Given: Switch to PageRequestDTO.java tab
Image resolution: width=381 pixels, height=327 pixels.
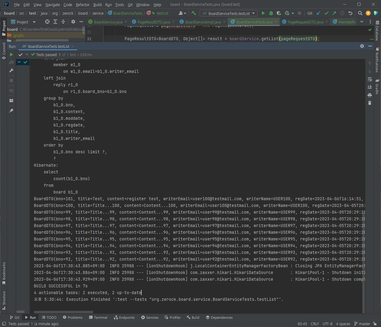Looking at the screenshot, I should pyautogui.click(x=305, y=22).
